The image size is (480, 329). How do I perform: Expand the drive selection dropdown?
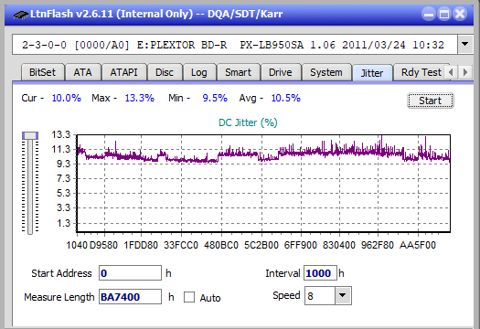[x=464, y=45]
